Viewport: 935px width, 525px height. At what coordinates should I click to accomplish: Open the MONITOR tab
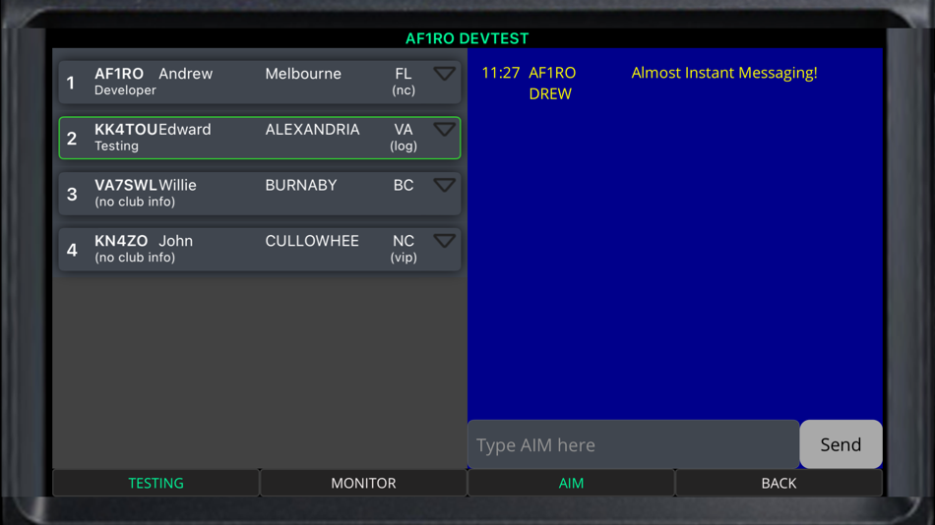(364, 483)
